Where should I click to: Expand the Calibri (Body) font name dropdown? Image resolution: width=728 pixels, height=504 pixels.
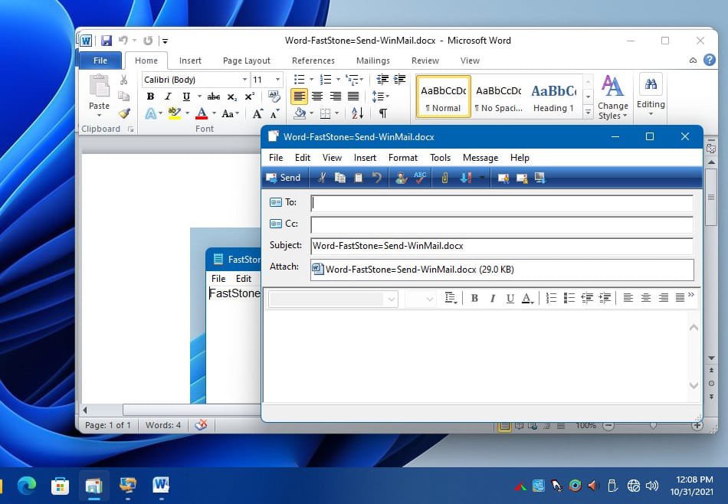244,80
